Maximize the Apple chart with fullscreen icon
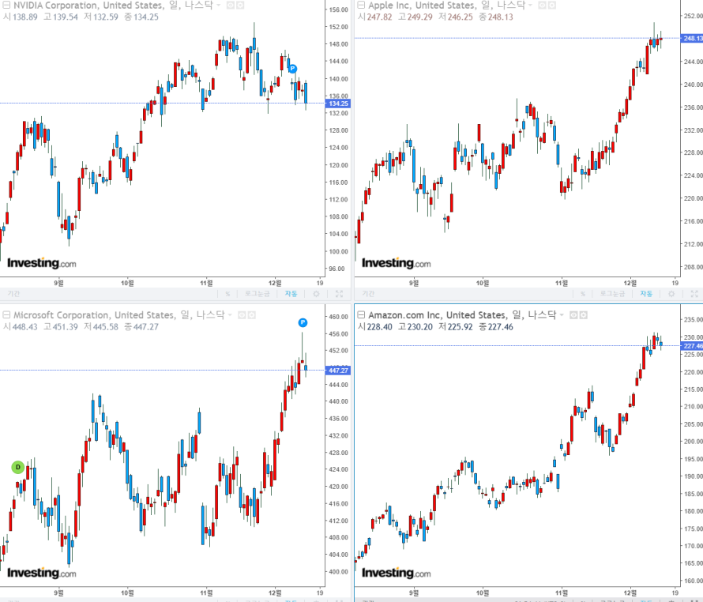The width and height of the screenshot is (703, 602). point(694,294)
